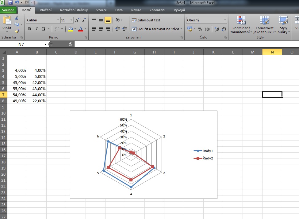
Task: Switch to the Vložení ribbon tab
Action: point(46,10)
